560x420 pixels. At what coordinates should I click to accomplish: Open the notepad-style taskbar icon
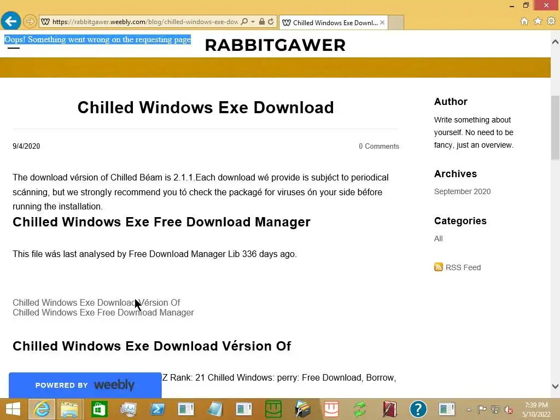[x=215, y=409]
